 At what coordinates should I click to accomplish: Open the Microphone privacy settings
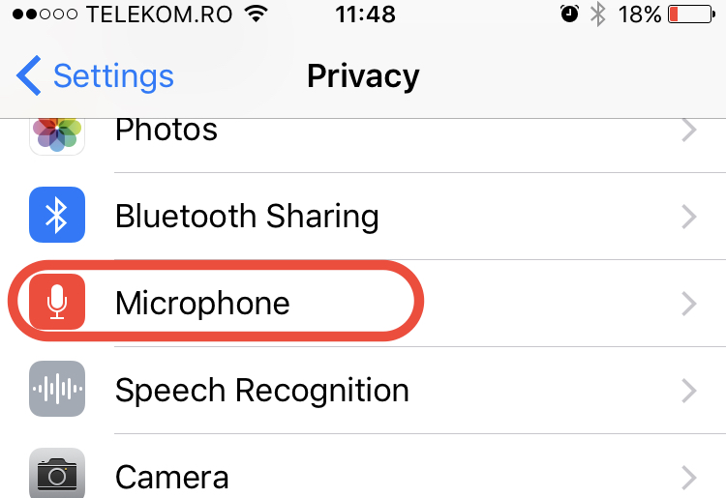[x=202, y=304]
